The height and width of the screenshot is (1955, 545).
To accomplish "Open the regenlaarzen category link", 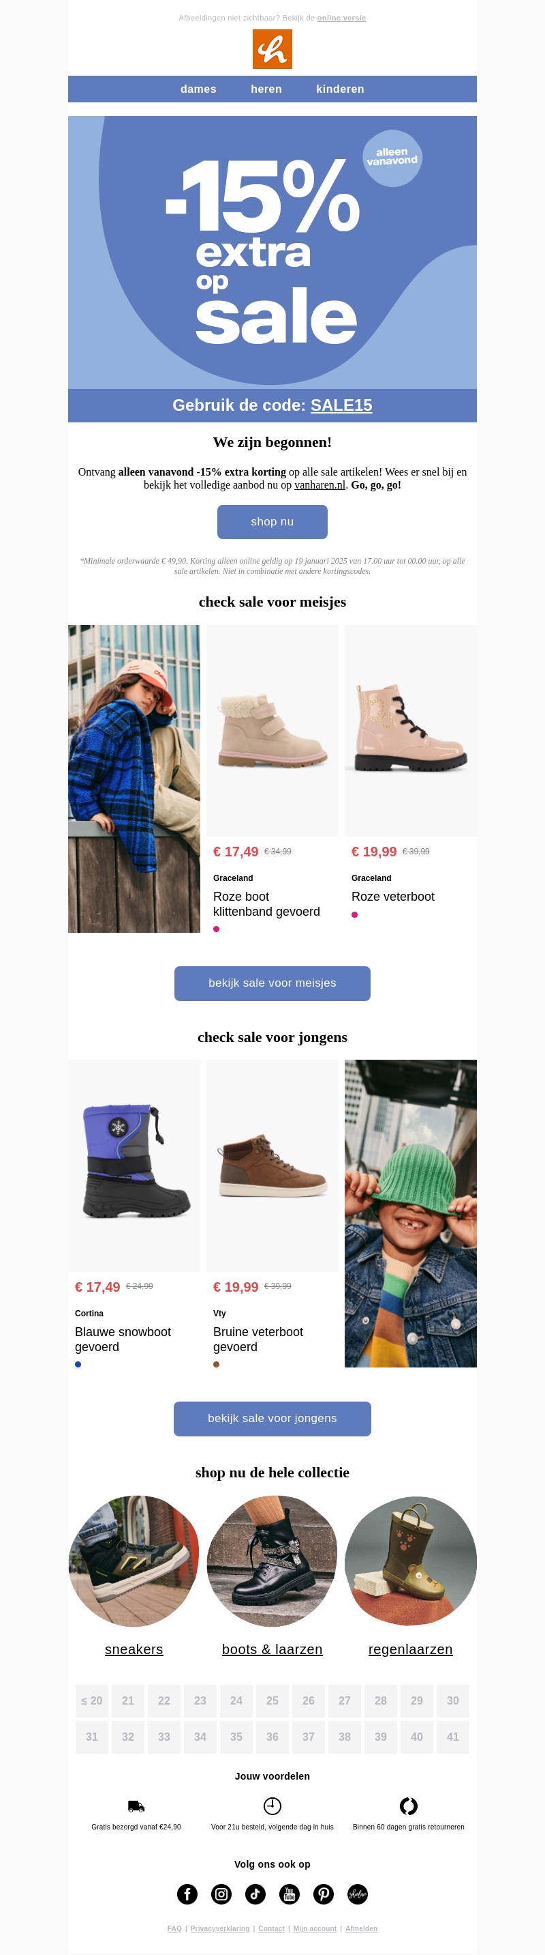I will 410,1649.
